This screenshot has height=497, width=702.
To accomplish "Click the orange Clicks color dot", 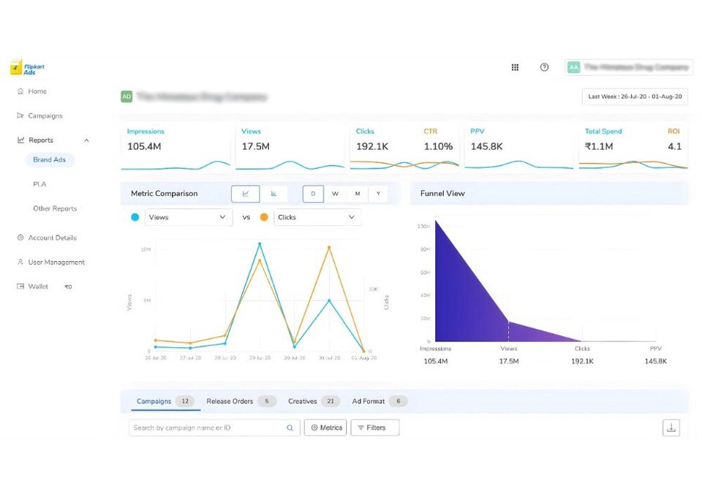I will point(264,217).
